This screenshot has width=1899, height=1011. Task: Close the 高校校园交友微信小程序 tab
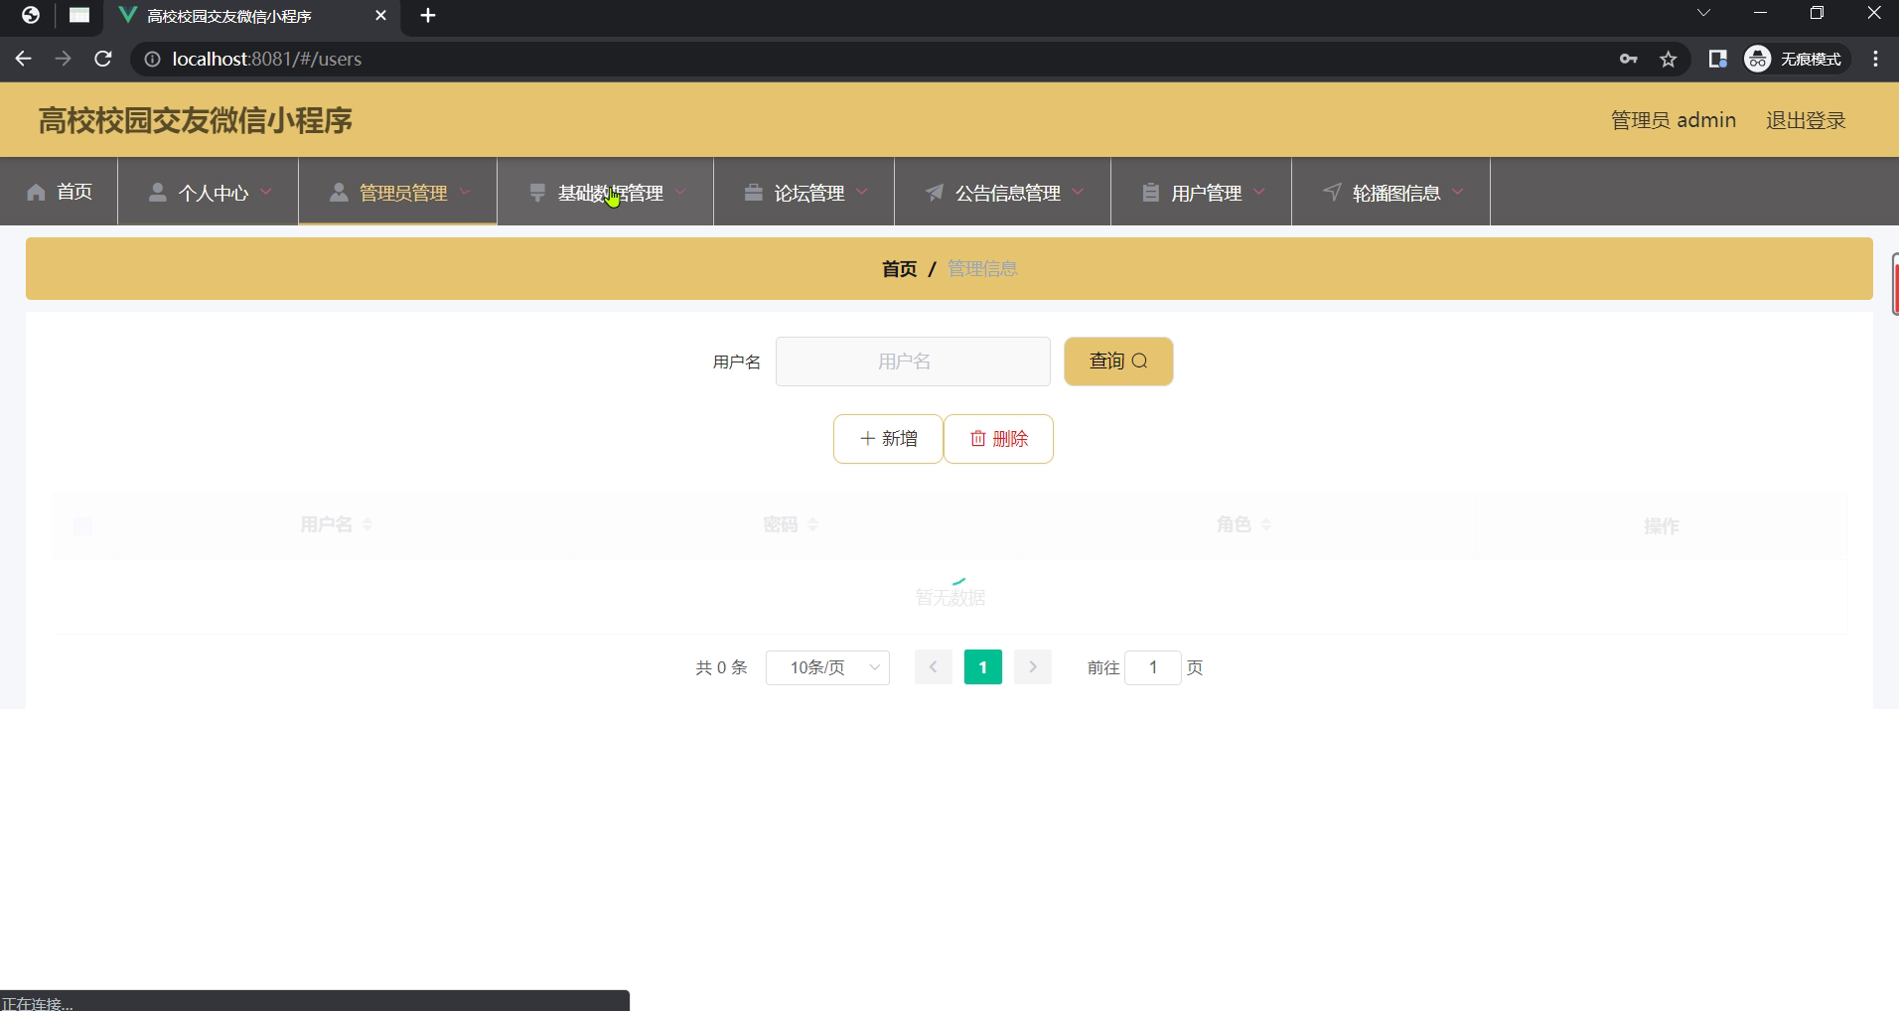380,16
